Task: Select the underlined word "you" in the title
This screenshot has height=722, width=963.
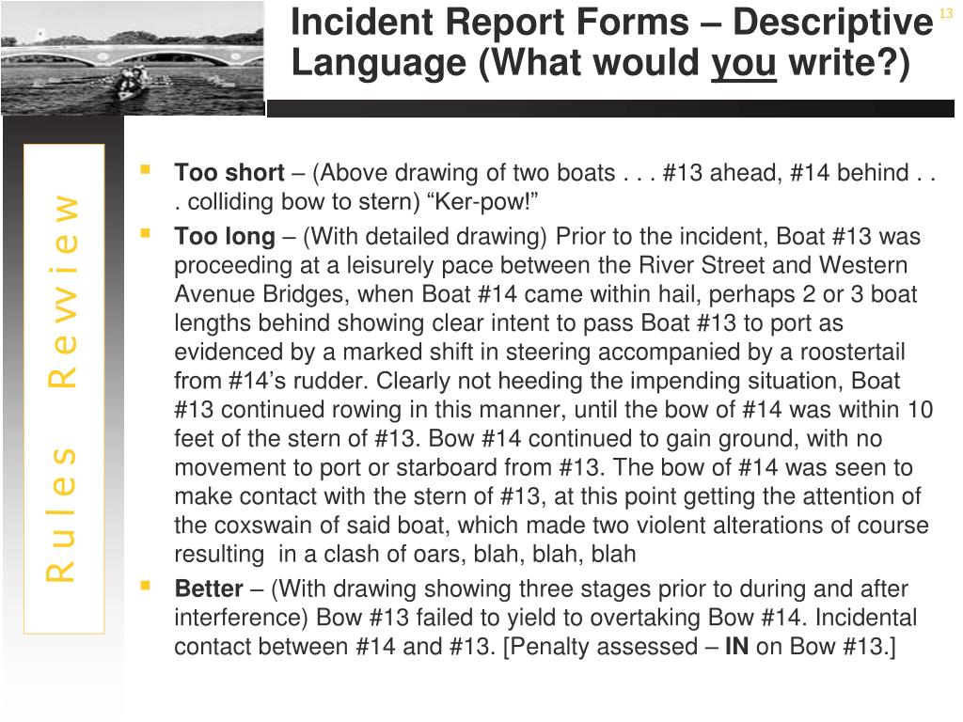Action: coord(744,64)
